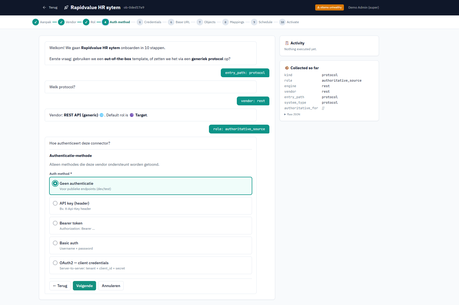459x305 pixels.
Task: Open the Aanpak step label
Action: pyautogui.click(x=46, y=22)
